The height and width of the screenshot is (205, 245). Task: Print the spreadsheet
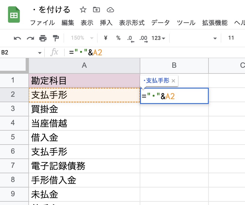coord(43,38)
